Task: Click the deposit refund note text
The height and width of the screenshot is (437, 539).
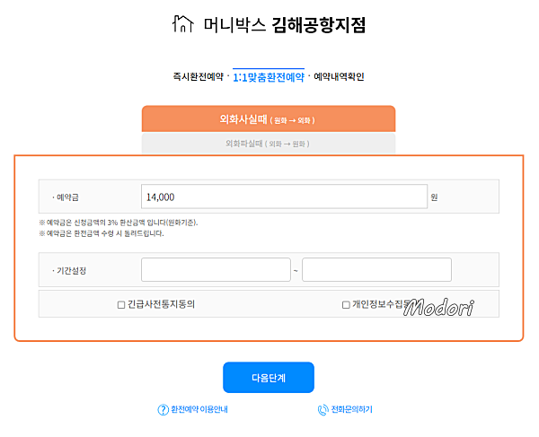Action: (x=102, y=233)
